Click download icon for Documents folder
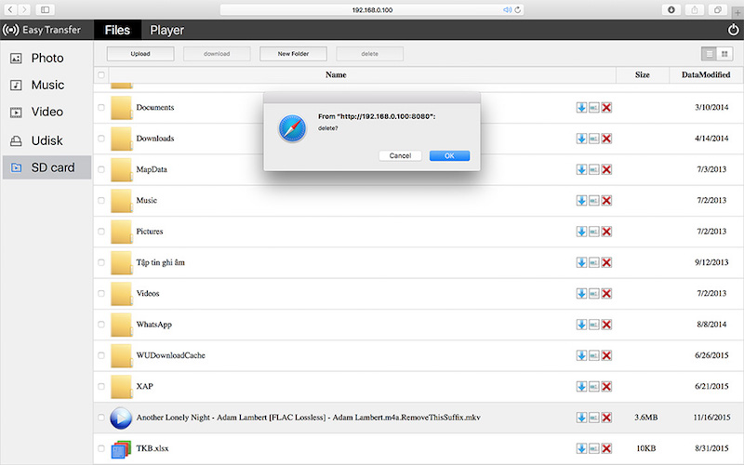744x465 pixels. [x=581, y=108]
